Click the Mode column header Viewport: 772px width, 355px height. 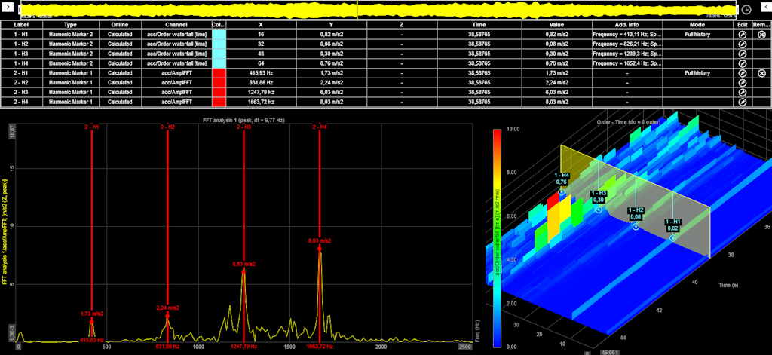point(697,25)
